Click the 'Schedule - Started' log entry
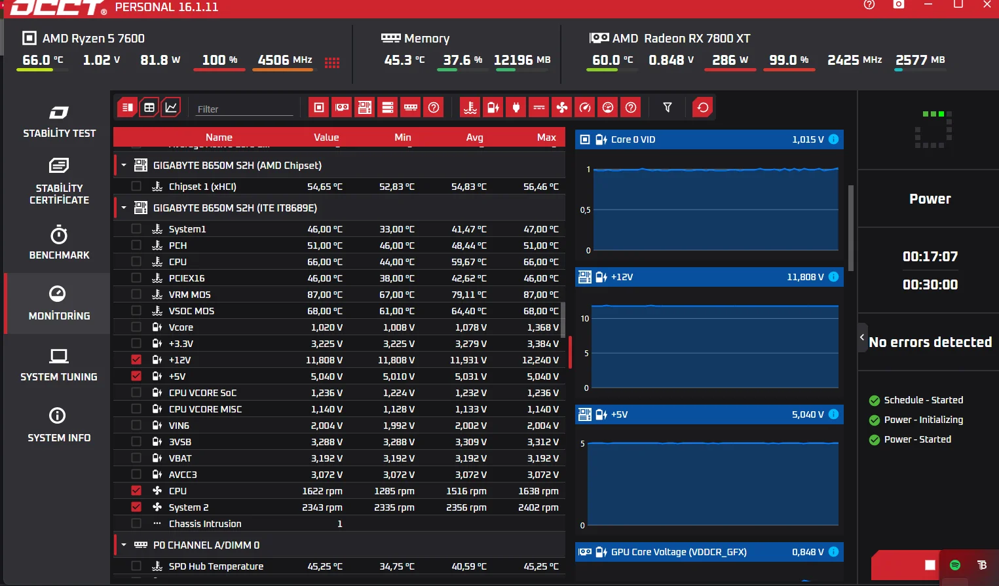 (923, 400)
